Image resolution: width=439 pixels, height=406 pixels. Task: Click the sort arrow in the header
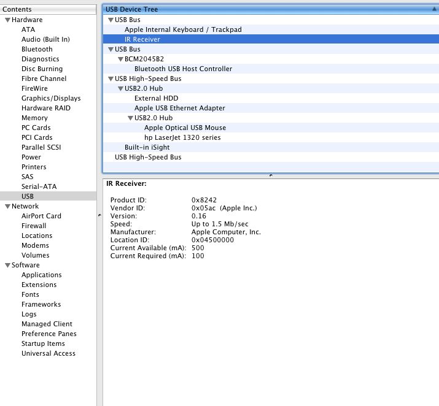434,9
